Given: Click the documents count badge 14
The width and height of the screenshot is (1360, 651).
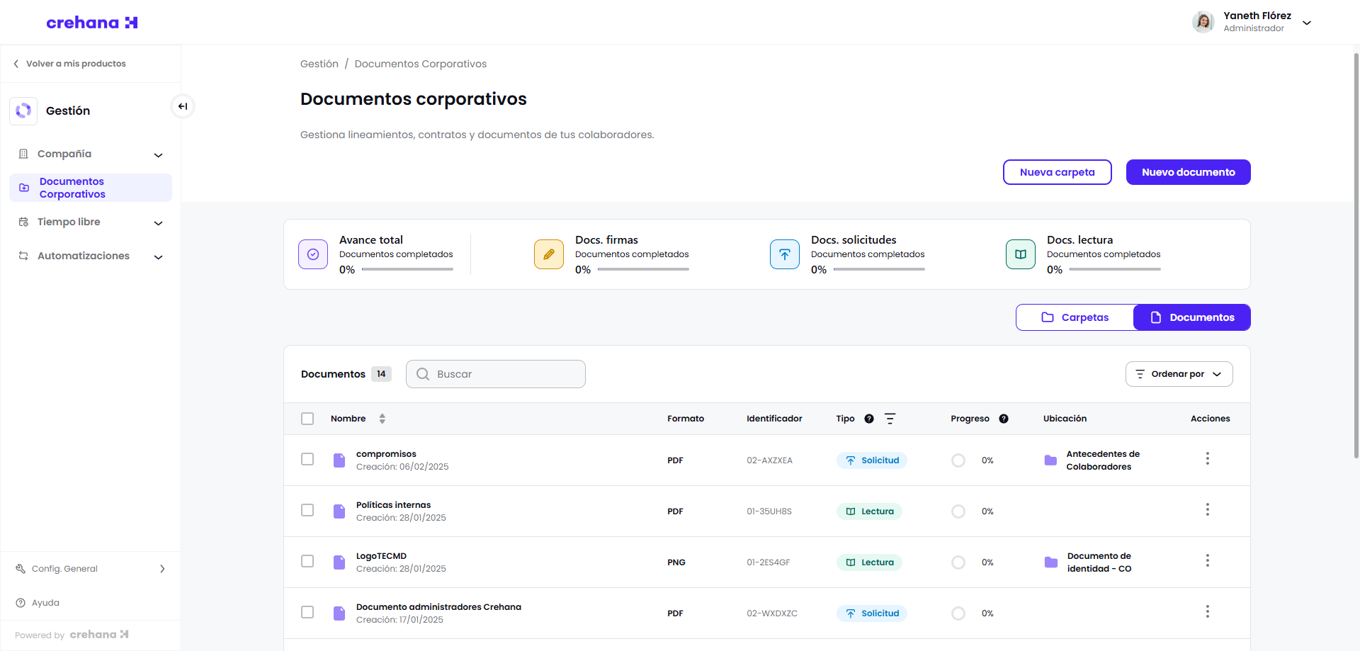Looking at the screenshot, I should click(381, 374).
